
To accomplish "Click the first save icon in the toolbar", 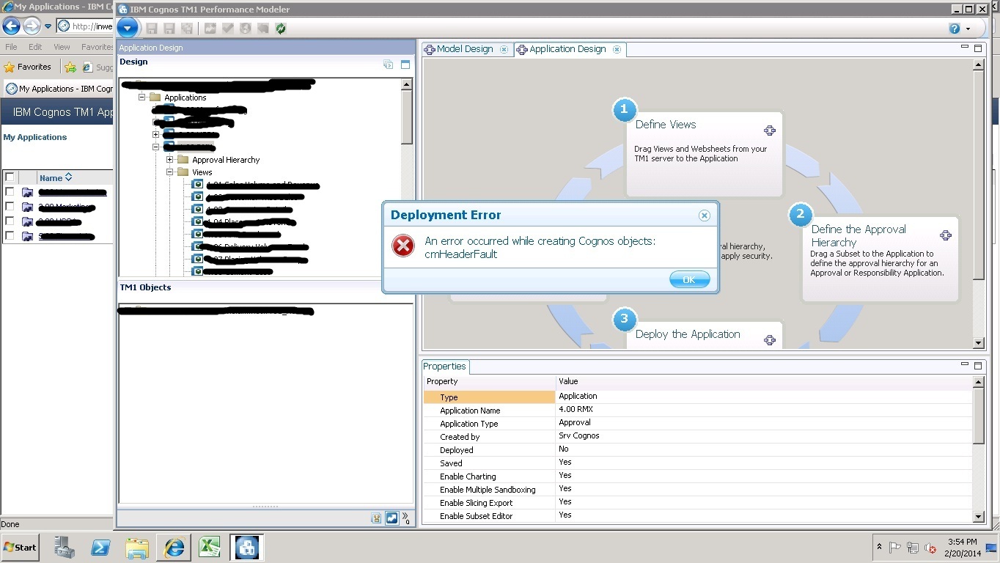I will [152, 29].
